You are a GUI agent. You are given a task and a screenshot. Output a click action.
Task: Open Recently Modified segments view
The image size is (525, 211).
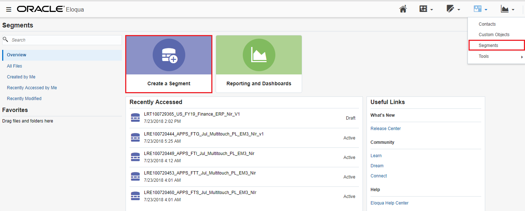[24, 99]
